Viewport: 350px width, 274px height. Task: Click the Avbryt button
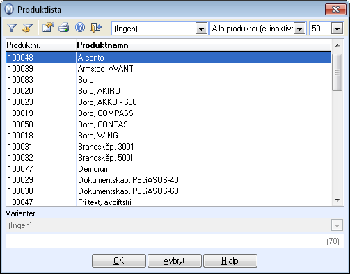coord(175,261)
